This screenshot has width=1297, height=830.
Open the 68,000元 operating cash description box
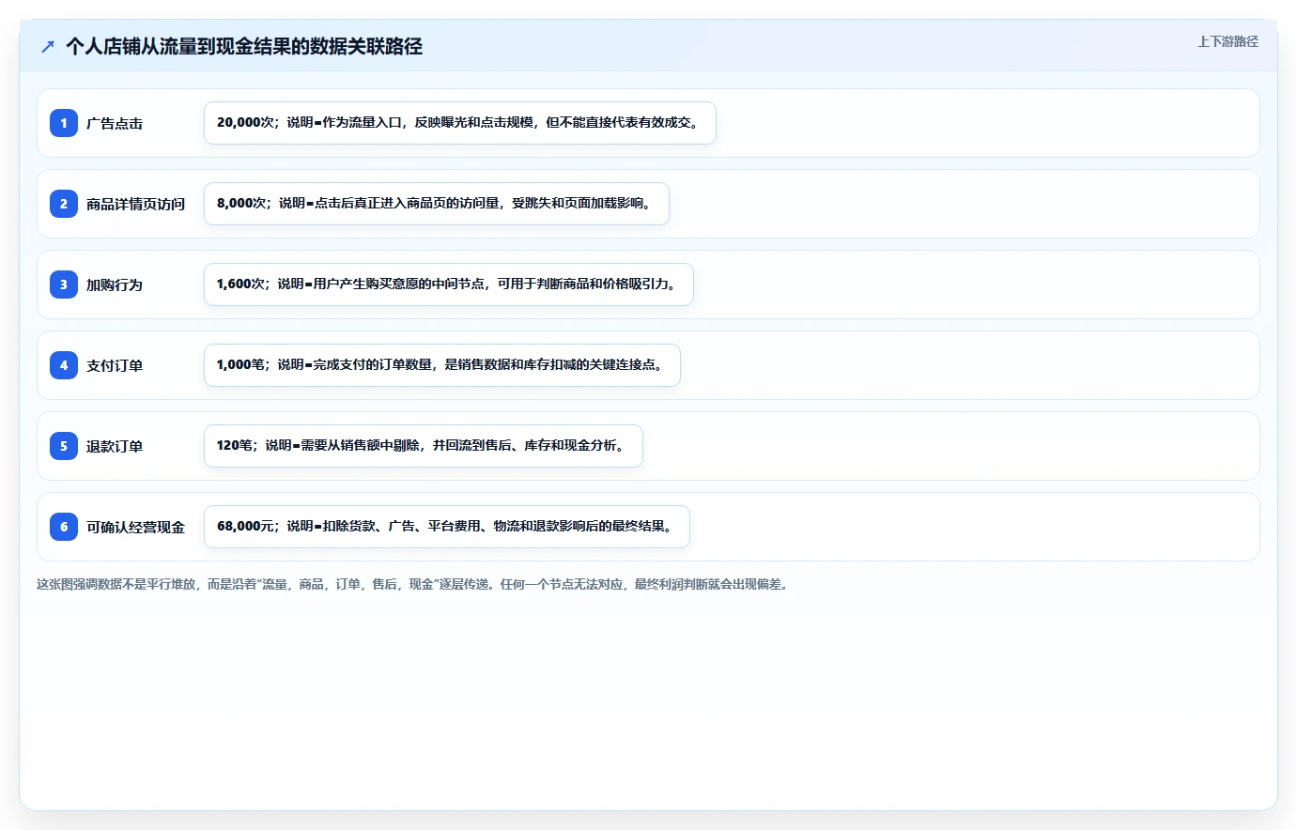(447, 527)
